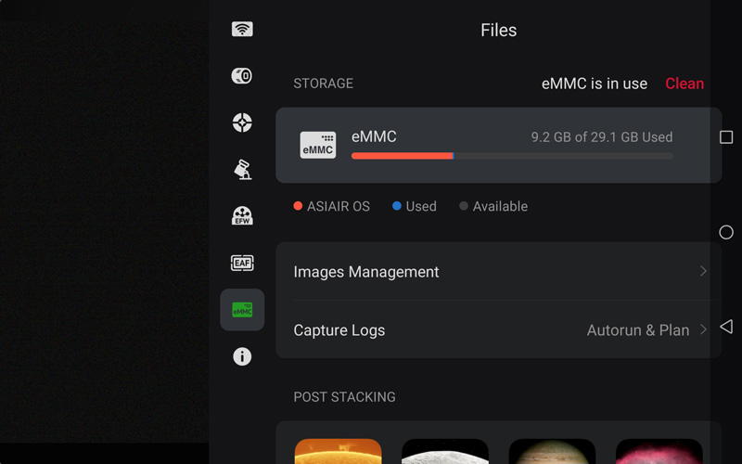Open the pink nebula stacking thumbnail

pyautogui.click(x=659, y=451)
